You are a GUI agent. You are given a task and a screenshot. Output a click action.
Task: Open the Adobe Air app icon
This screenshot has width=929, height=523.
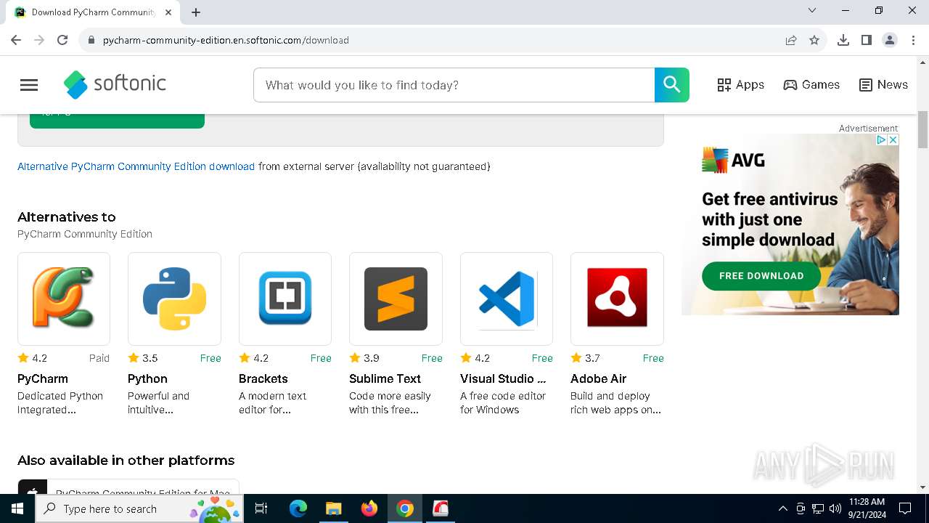pos(617,299)
